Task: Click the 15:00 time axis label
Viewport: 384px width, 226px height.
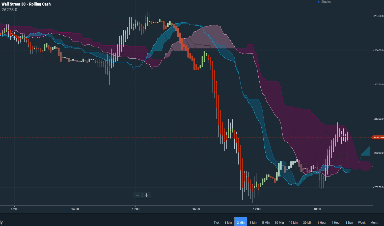Action: coord(136,209)
